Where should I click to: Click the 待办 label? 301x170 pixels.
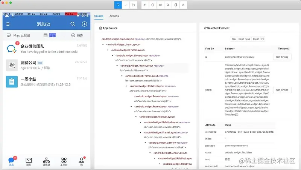click(x=80, y=35)
